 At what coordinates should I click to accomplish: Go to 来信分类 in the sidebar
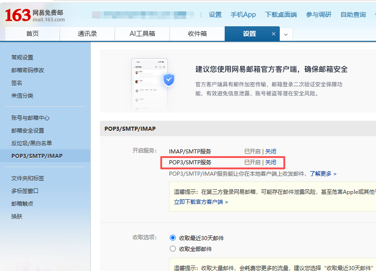(x=22, y=96)
